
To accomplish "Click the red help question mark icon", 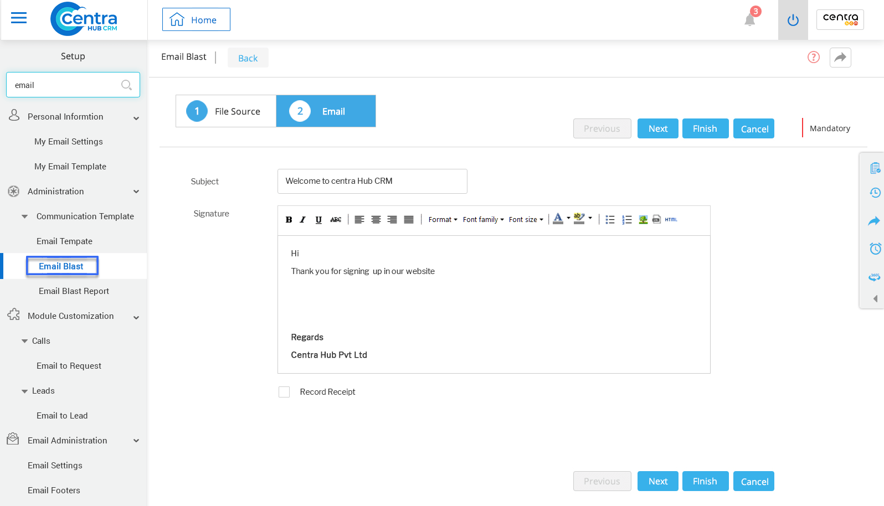I will pyautogui.click(x=814, y=57).
